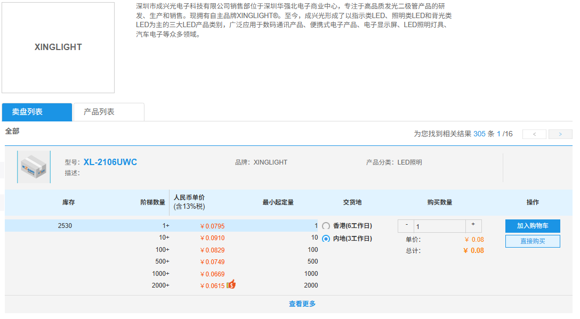Click the 单价 amount ¥0.08
580x319 pixels.
[474, 240]
